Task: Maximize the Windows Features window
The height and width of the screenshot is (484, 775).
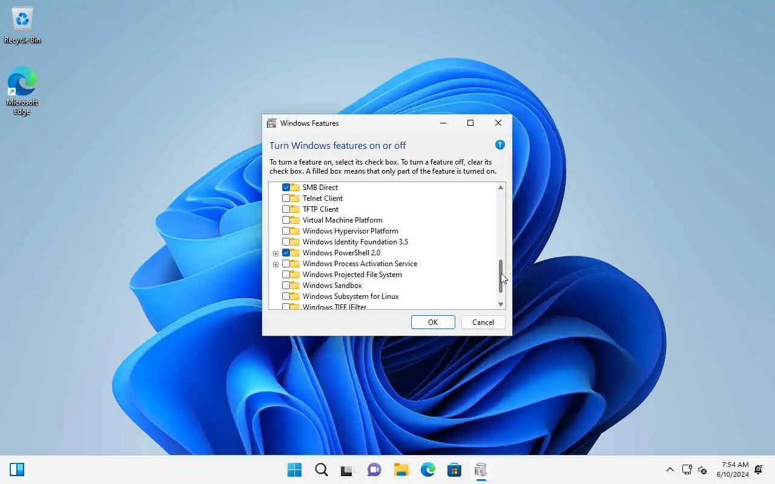Action: pyautogui.click(x=470, y=123)
